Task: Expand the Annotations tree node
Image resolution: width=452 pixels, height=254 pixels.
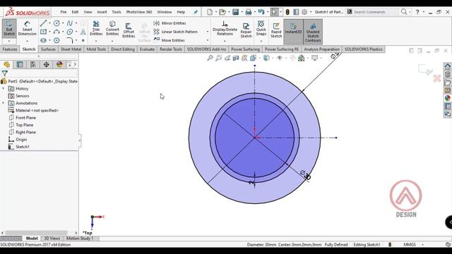Action: tap(3, 103)
